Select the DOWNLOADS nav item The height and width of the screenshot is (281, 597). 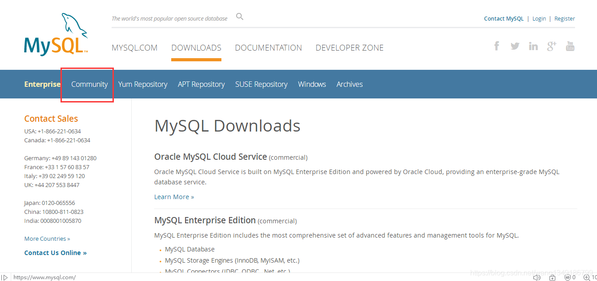(x=196, y=48)
